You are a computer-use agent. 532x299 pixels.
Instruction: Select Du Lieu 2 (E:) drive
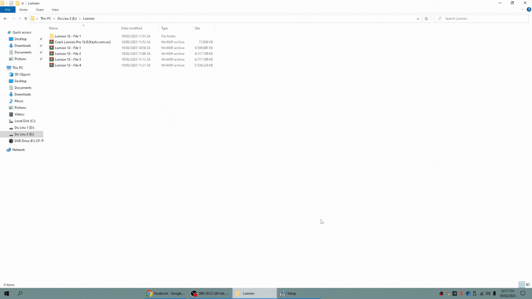point(24,134)
